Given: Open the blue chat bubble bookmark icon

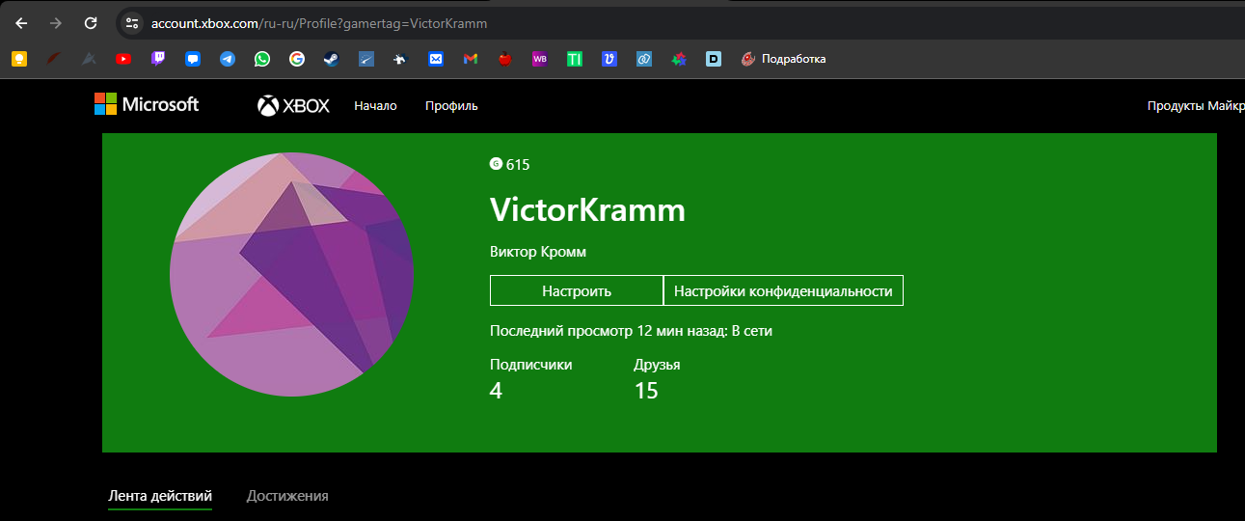Looking at the screenshot, I should (x=193, y=59).
